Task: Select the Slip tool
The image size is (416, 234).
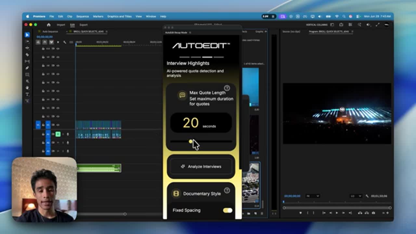Action: pos(27,61)
